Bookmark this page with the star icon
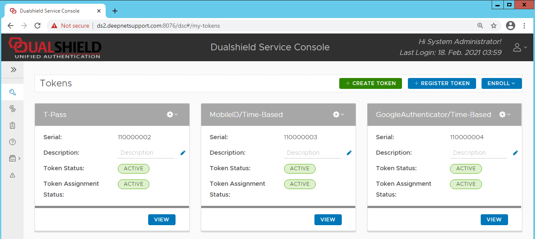The image size is (535, 239). (x=494, y=26)
